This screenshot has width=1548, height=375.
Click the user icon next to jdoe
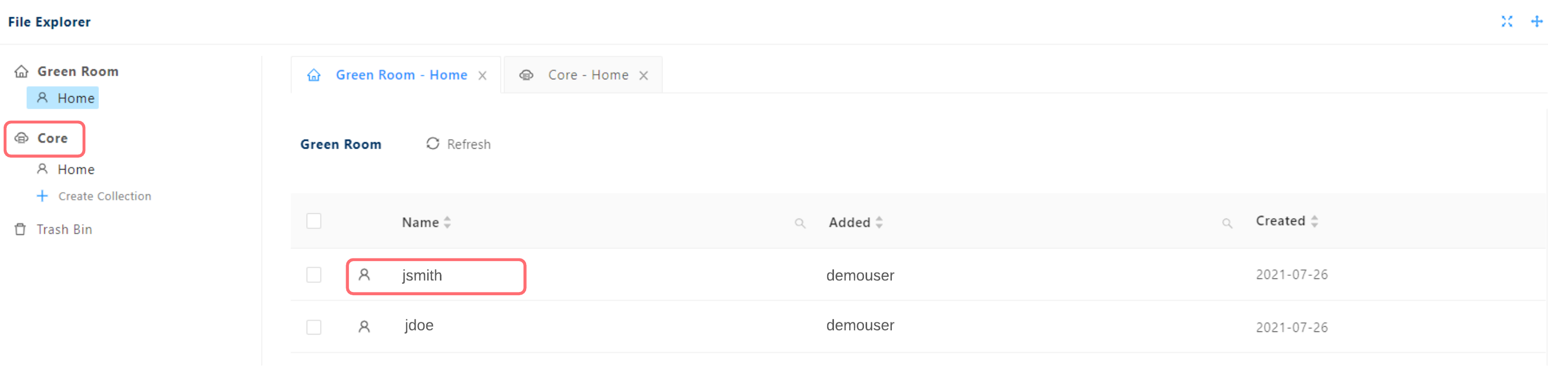[x=364, y=326]
